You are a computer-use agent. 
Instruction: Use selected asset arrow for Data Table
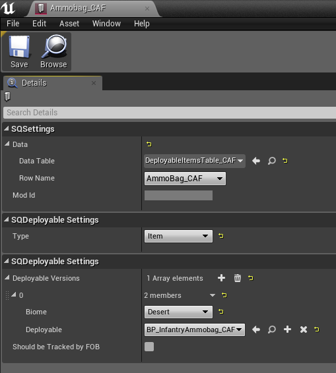point(256,161)
